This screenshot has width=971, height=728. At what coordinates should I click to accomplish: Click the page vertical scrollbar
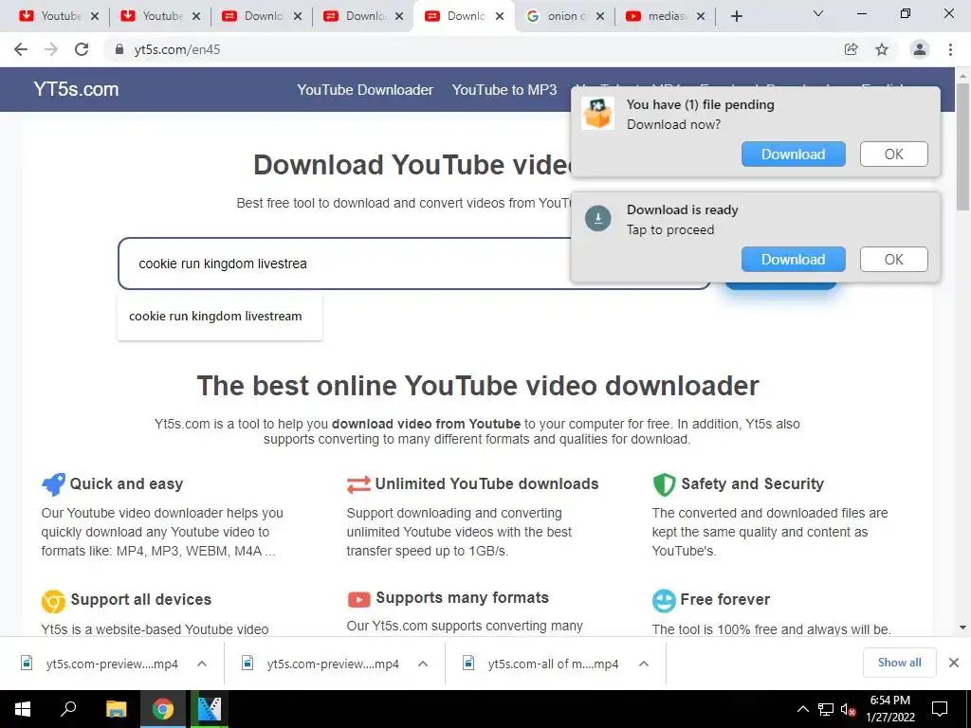pos(963,145)
